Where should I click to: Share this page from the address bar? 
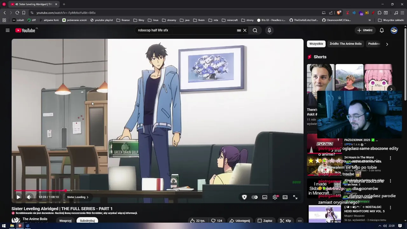click(331, 13)
